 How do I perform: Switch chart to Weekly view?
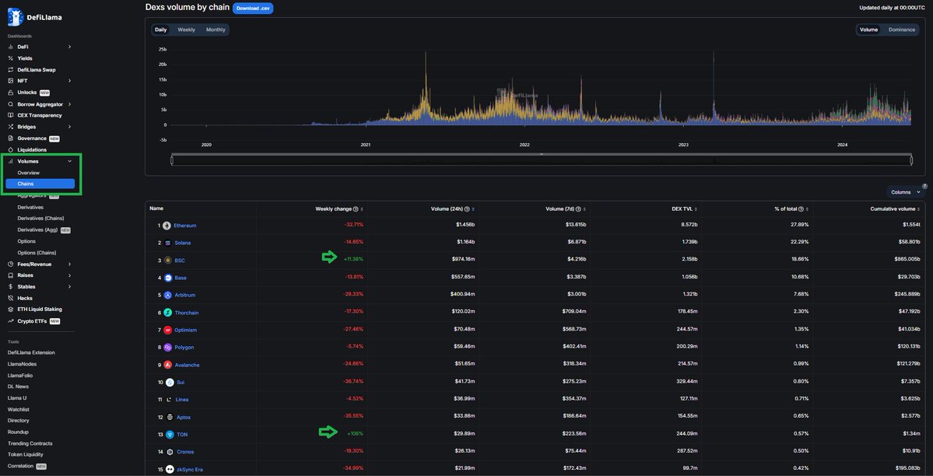186,30
